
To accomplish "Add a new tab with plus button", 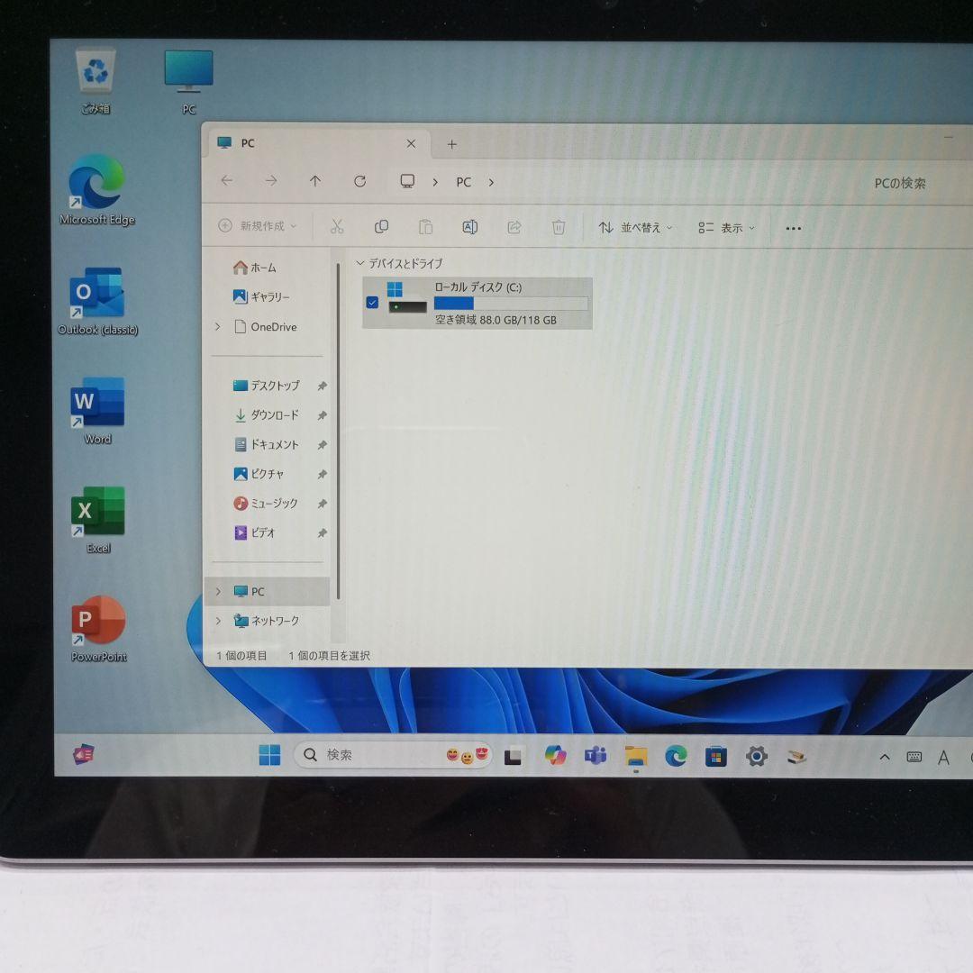I will click(x=452, y=144).
